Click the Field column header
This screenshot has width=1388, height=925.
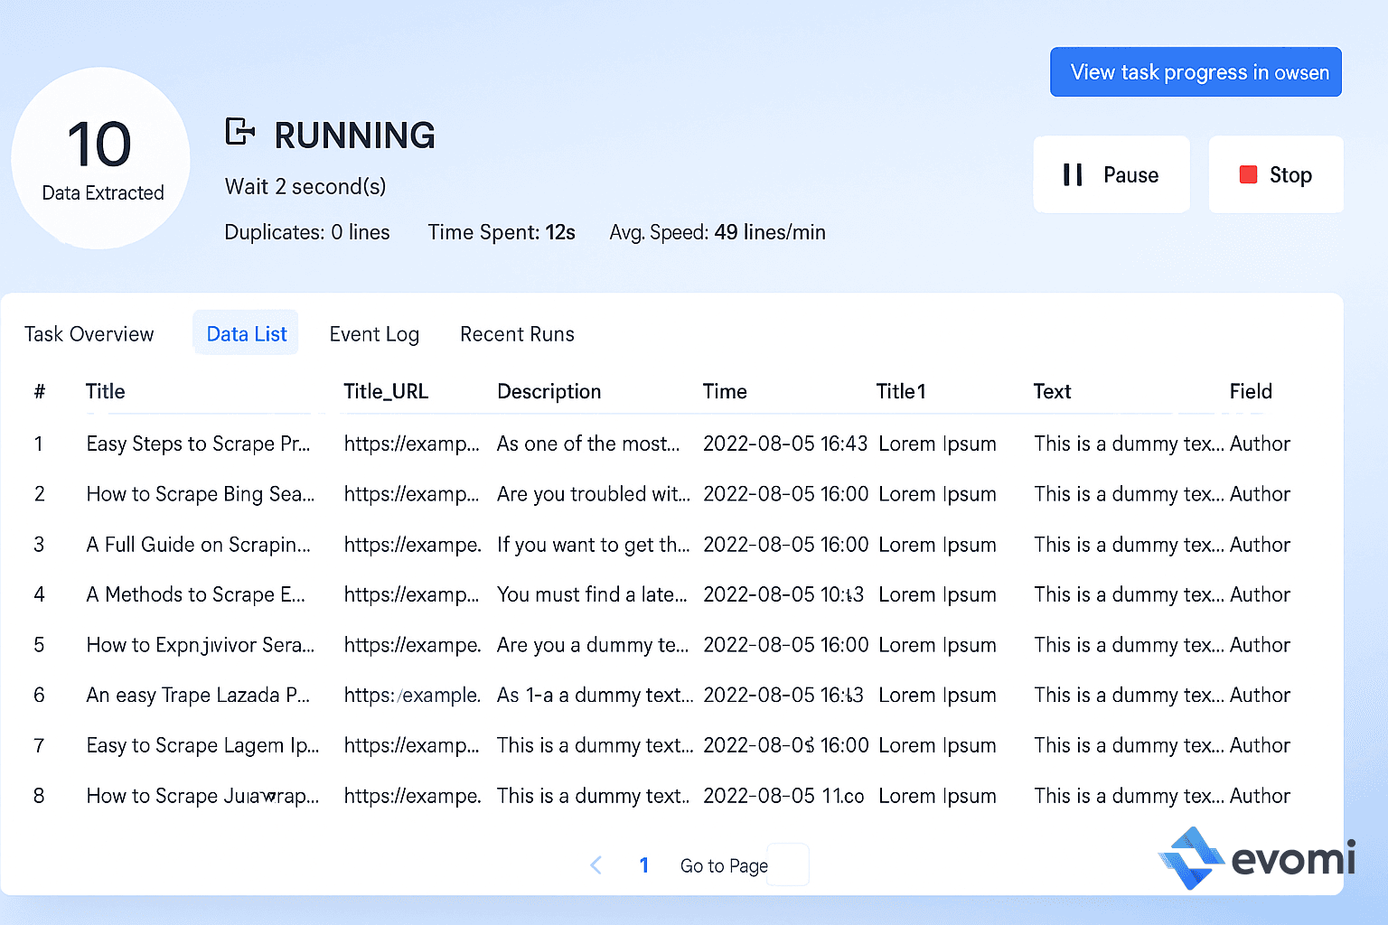click(1251, 391)
